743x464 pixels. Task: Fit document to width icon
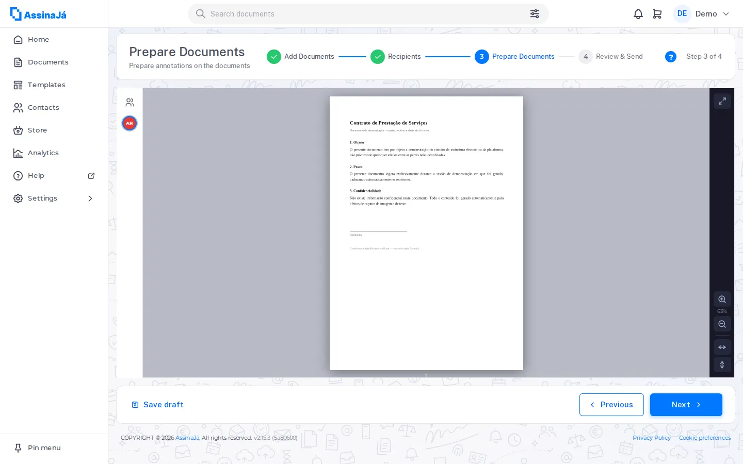click(x=722, y=347)
